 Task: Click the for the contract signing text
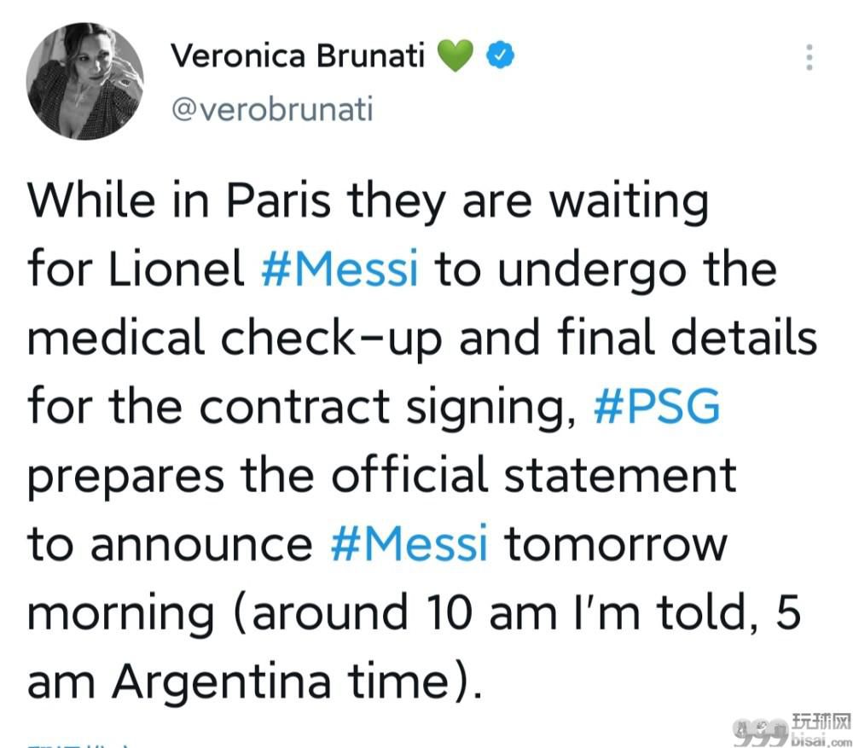coord(301,407)
